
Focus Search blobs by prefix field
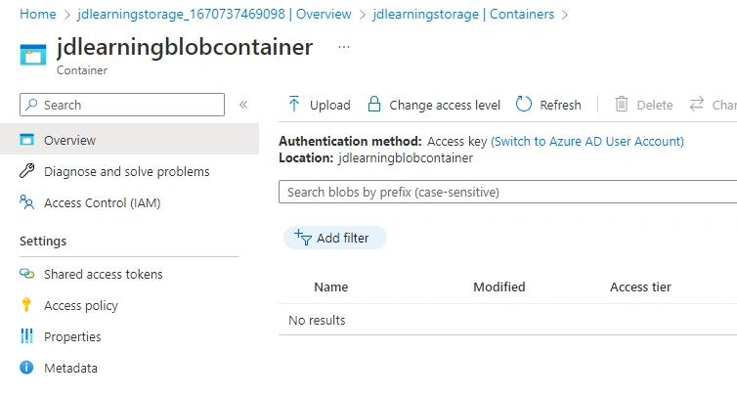coord(507,192)
